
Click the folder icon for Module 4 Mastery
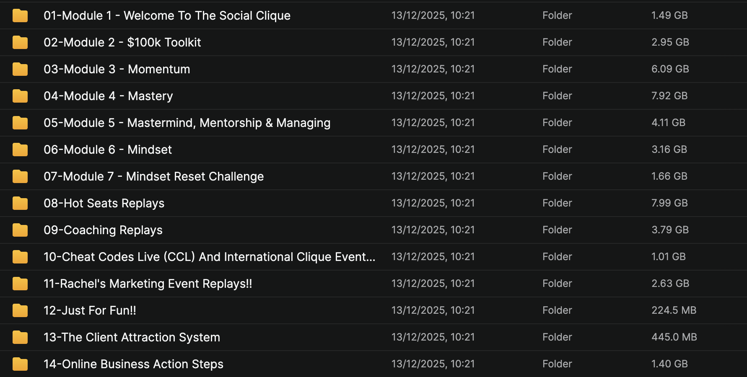tap(20, 96)
